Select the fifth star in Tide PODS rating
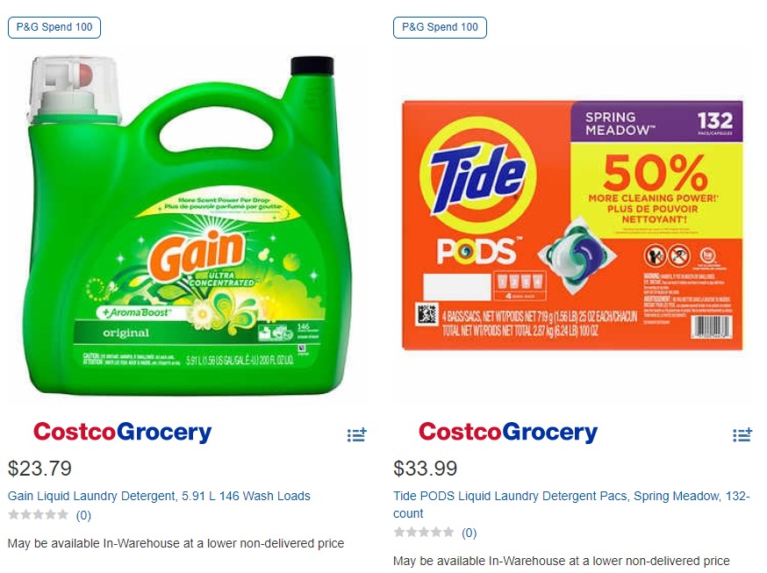The height and width of the screenshot is (573, 767). point(448,532)
